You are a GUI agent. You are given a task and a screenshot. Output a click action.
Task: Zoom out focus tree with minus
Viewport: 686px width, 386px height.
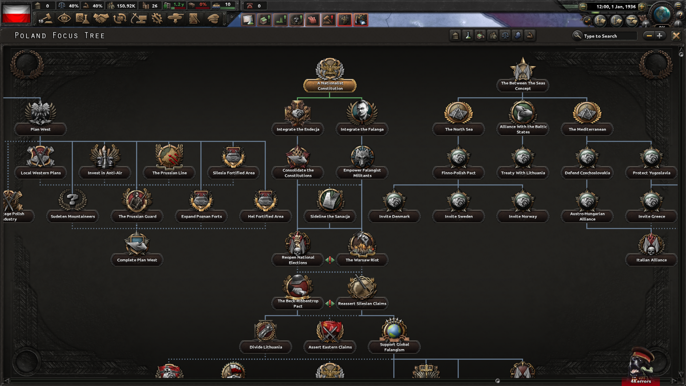pos(649,35)
